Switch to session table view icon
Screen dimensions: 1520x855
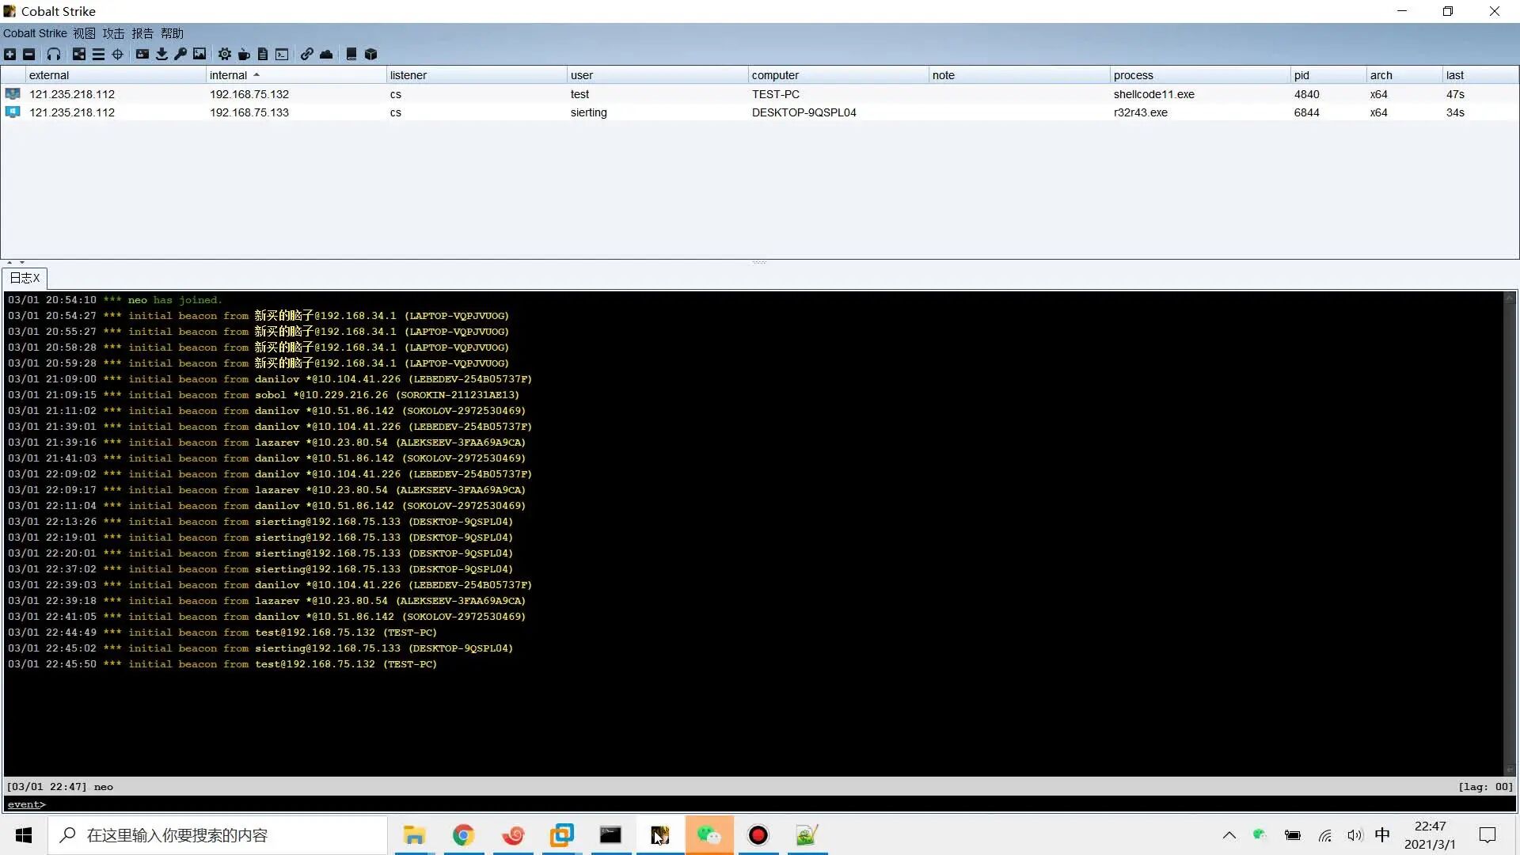click(98, 54)
